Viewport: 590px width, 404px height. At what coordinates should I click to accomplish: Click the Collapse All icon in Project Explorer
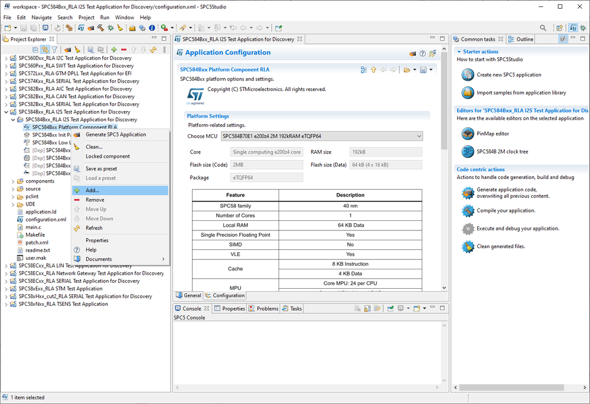pos(35,50)
